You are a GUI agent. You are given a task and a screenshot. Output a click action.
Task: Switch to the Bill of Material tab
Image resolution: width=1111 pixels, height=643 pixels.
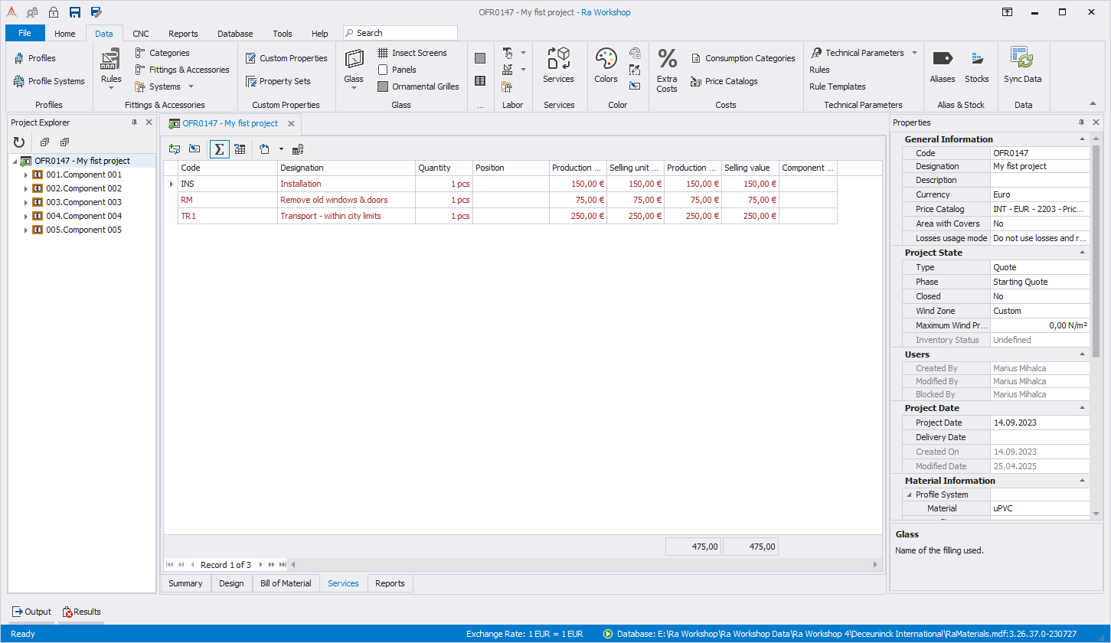pyautogui.click(x=286, y=583)
